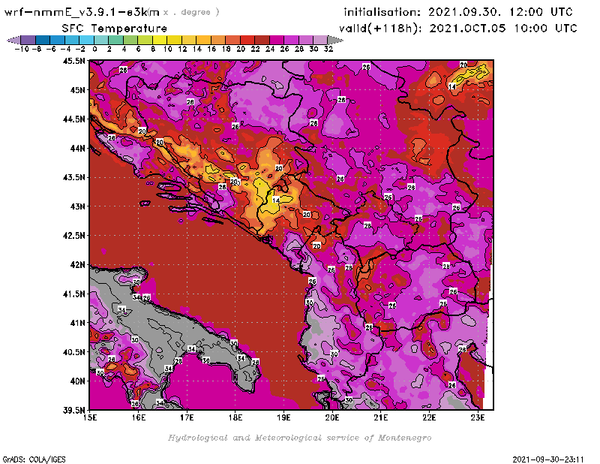Pick the green swatch between 4 and 6
600x464 pixels.
tap(130, 40)
